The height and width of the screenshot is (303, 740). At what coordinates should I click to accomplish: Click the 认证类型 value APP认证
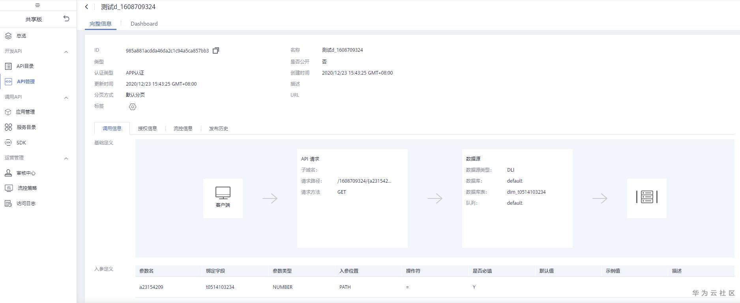135,73
